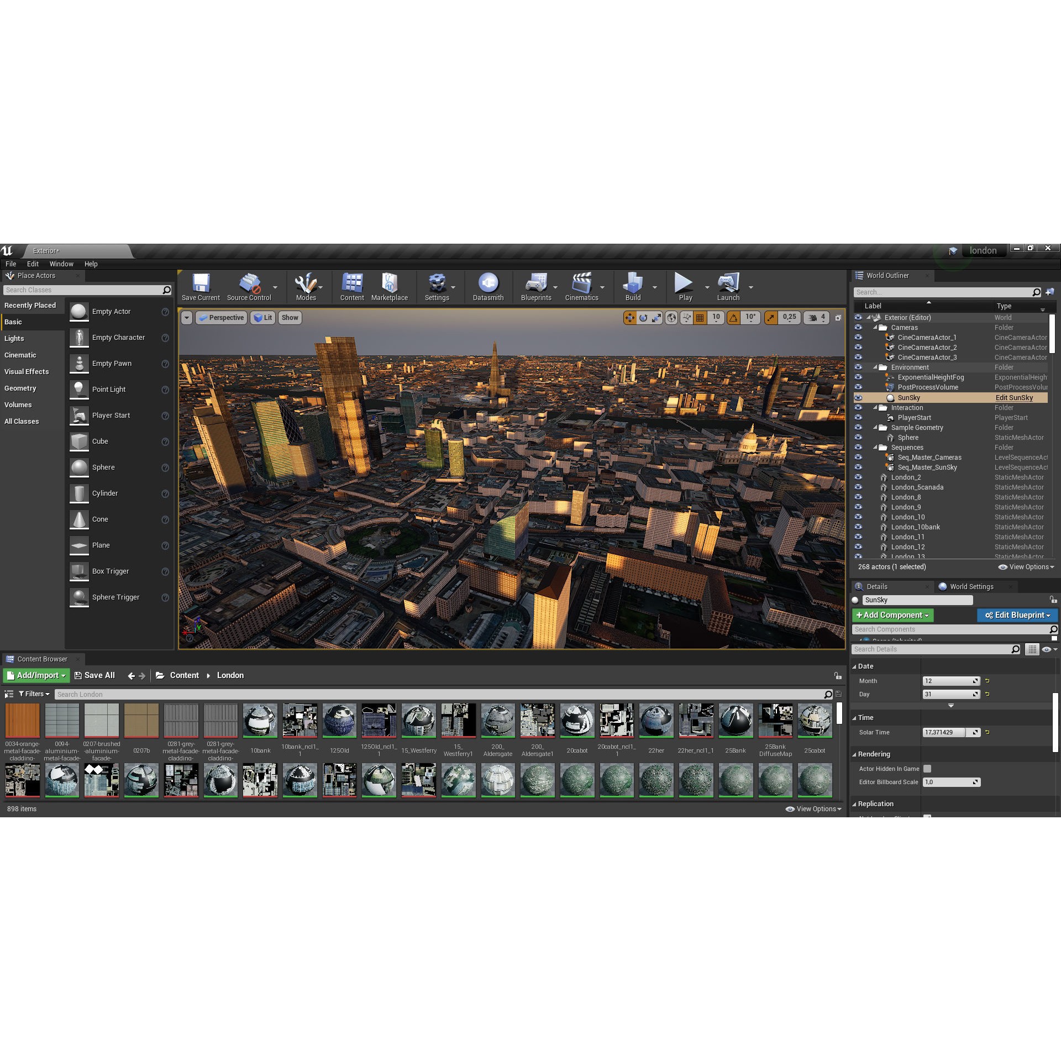Launch the Datasmith importer
The image size is (1061, 1061).
point(488,287)
